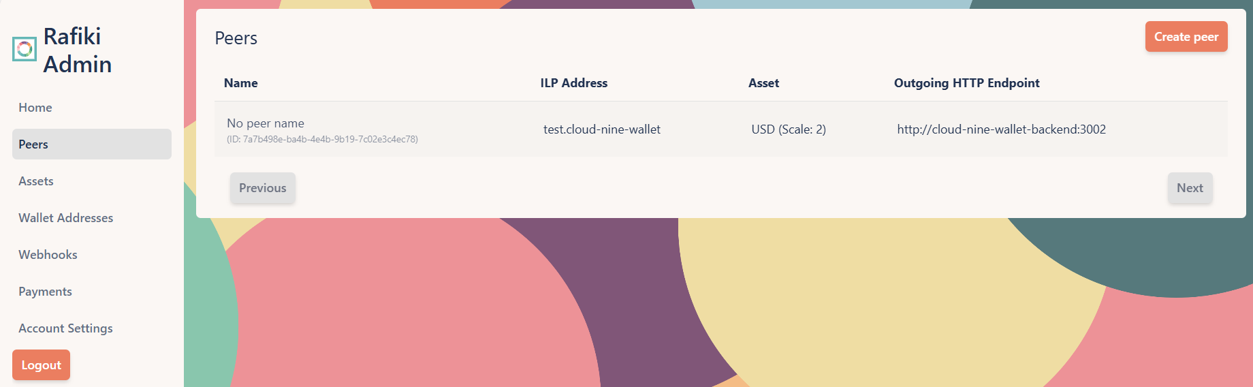1253x387 pixels.
Task: Click the Outgoing HTTP Endpoint column header
Action: pos(966,83)
